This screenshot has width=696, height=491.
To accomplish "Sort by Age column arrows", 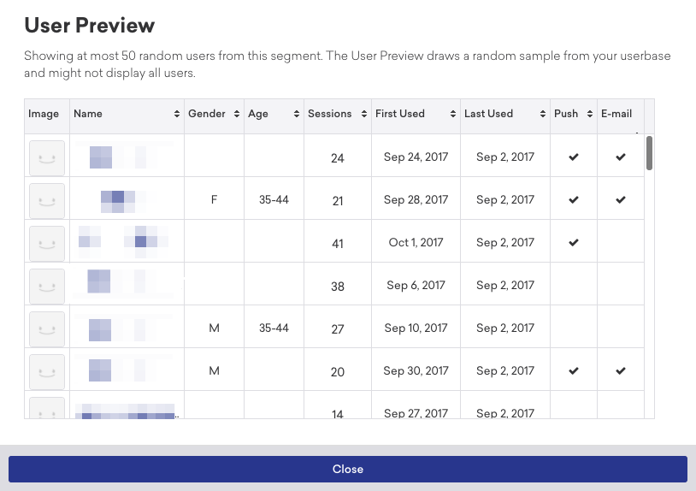I will 297,114.
